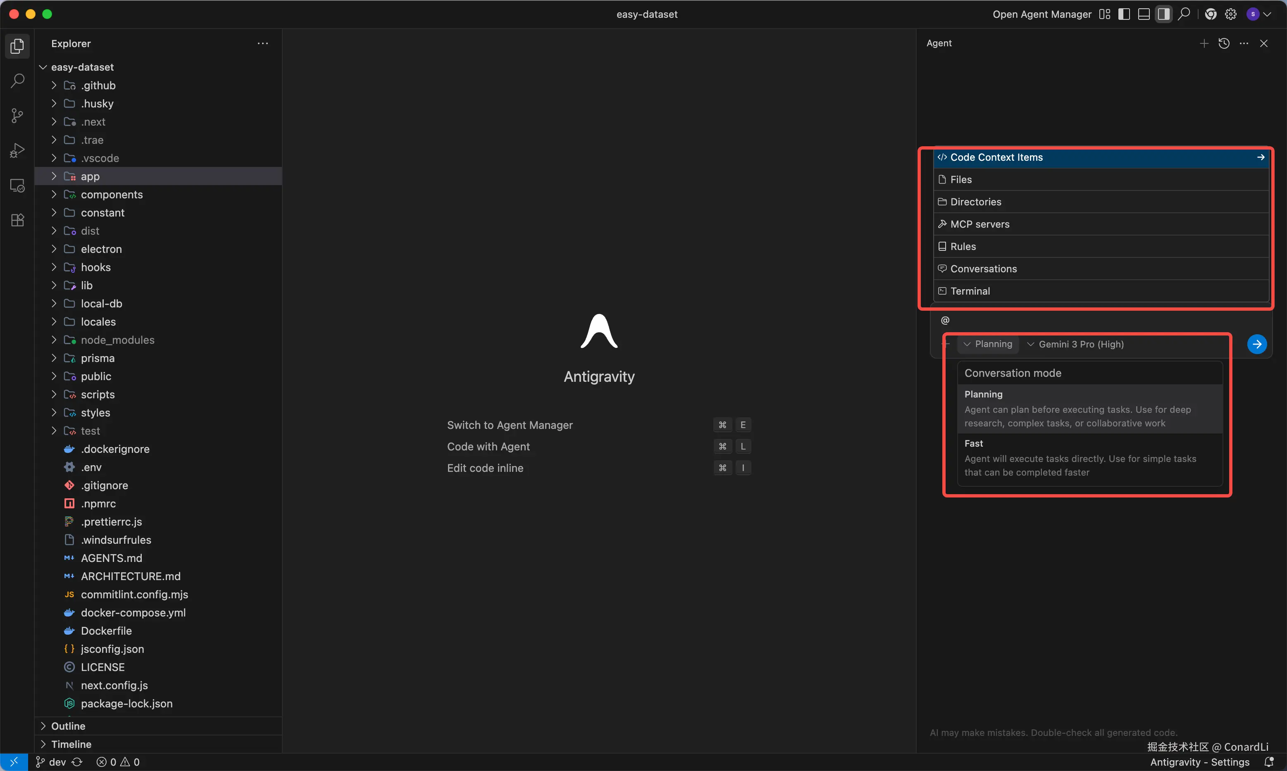The width and height of the screenshot is (1287, 771).
Task: Click the dev branch in status bar
Action: 56,761
